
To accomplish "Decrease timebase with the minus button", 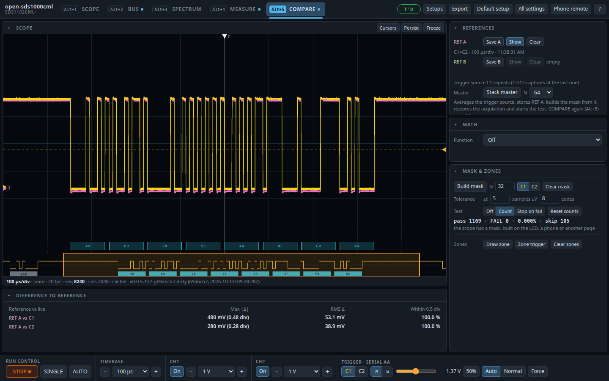I will (x=105, y=372).
